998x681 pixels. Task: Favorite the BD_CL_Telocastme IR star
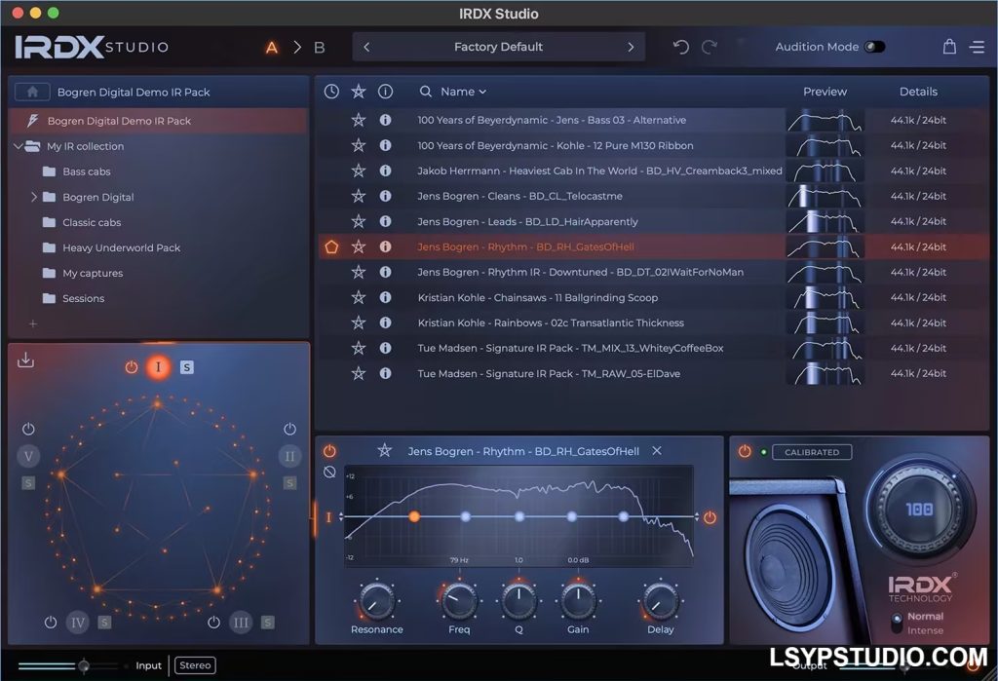click(x=359, y=196)
